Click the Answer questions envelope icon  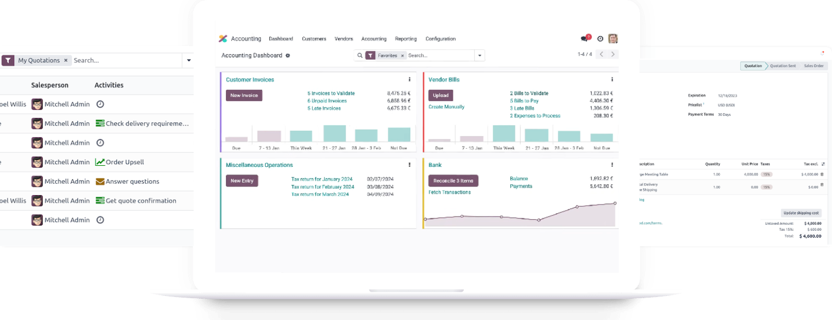pos(100,182)
